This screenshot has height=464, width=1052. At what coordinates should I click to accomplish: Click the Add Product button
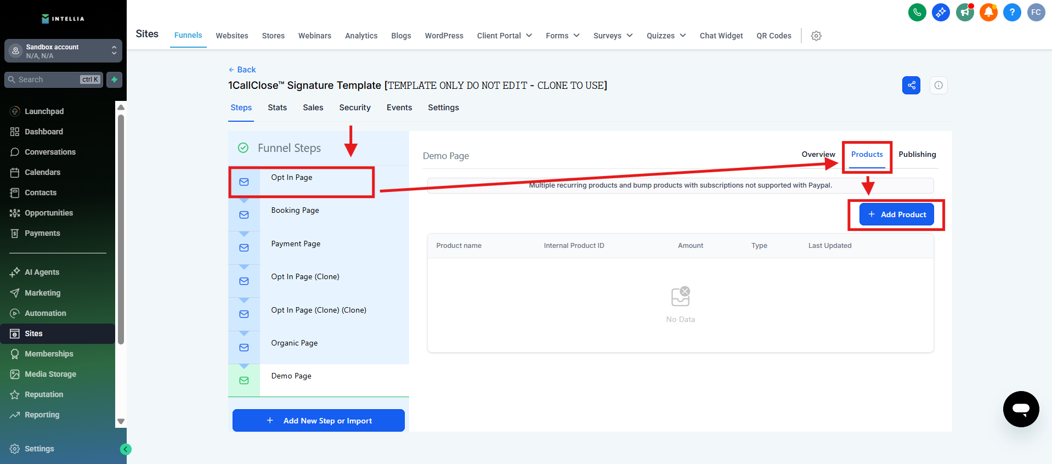pos(896,214)
